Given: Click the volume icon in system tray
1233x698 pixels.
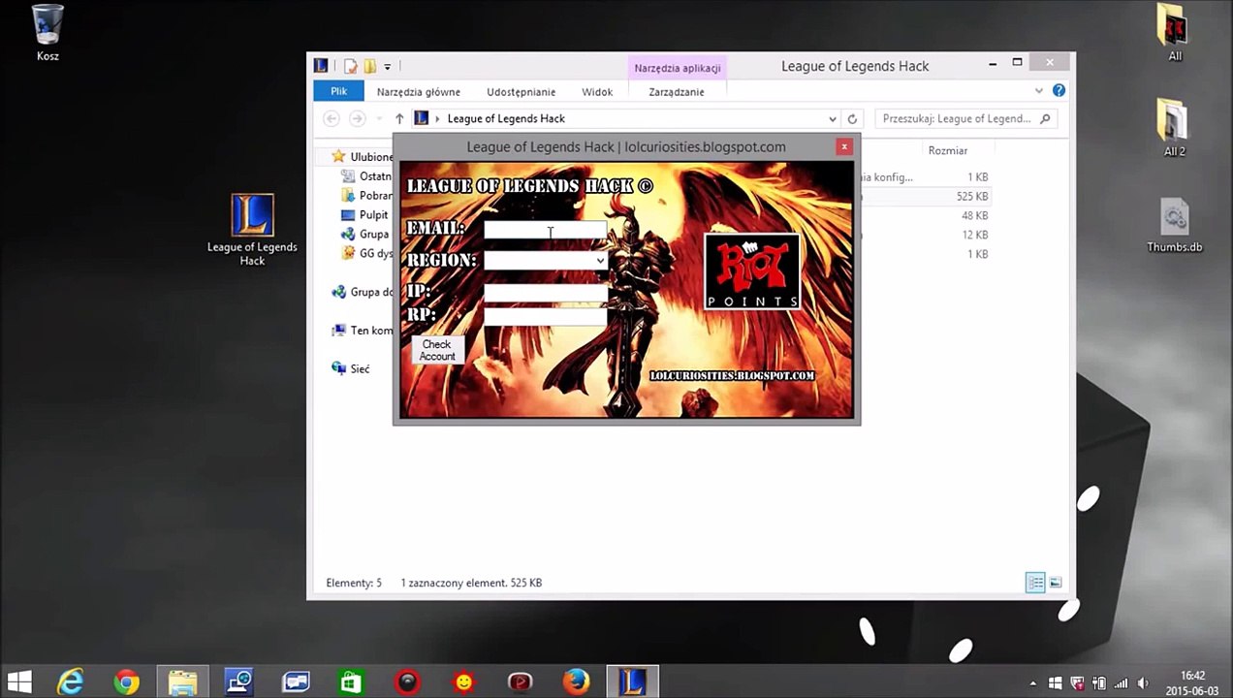Looking at the screenshot, I should click(x=1143, y=682).
